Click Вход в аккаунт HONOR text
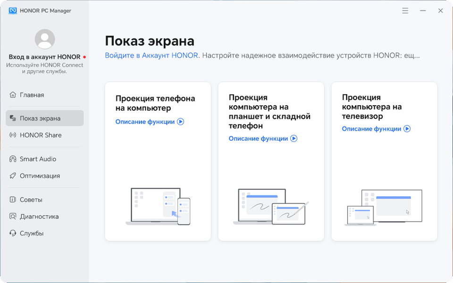Image resolution: width=453 pixels, height=283 pixels. [44, 57]
